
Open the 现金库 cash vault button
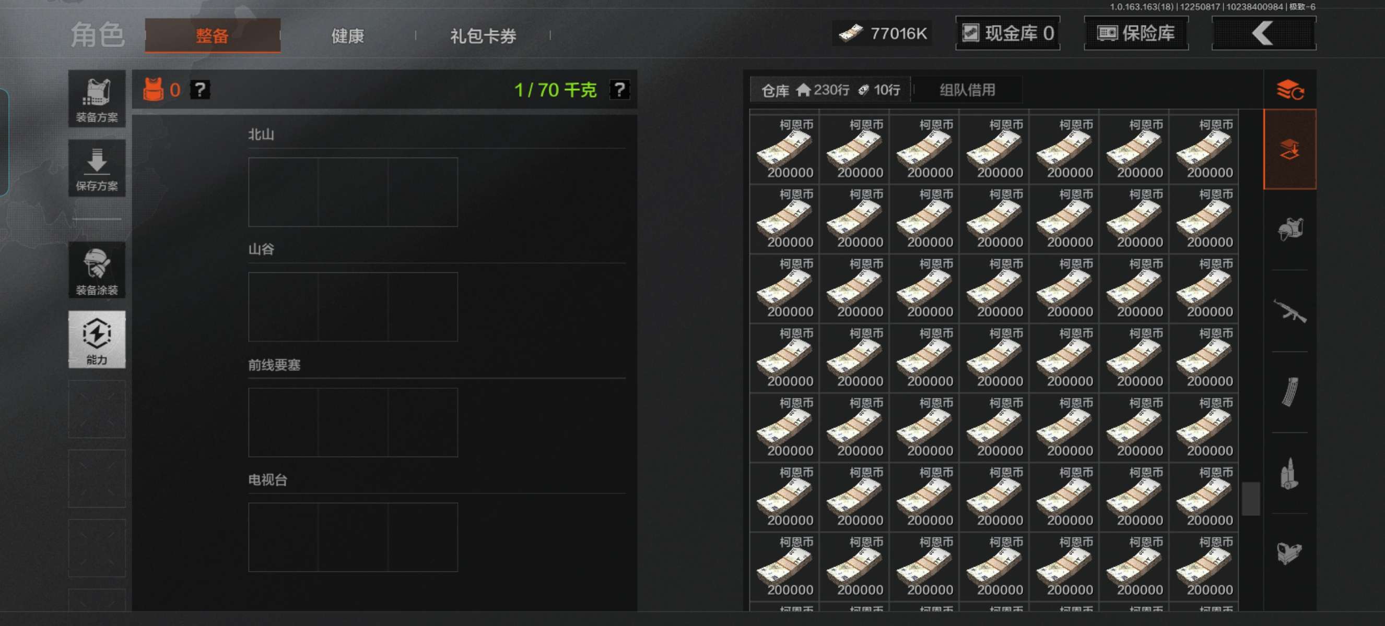point(1007,33)
